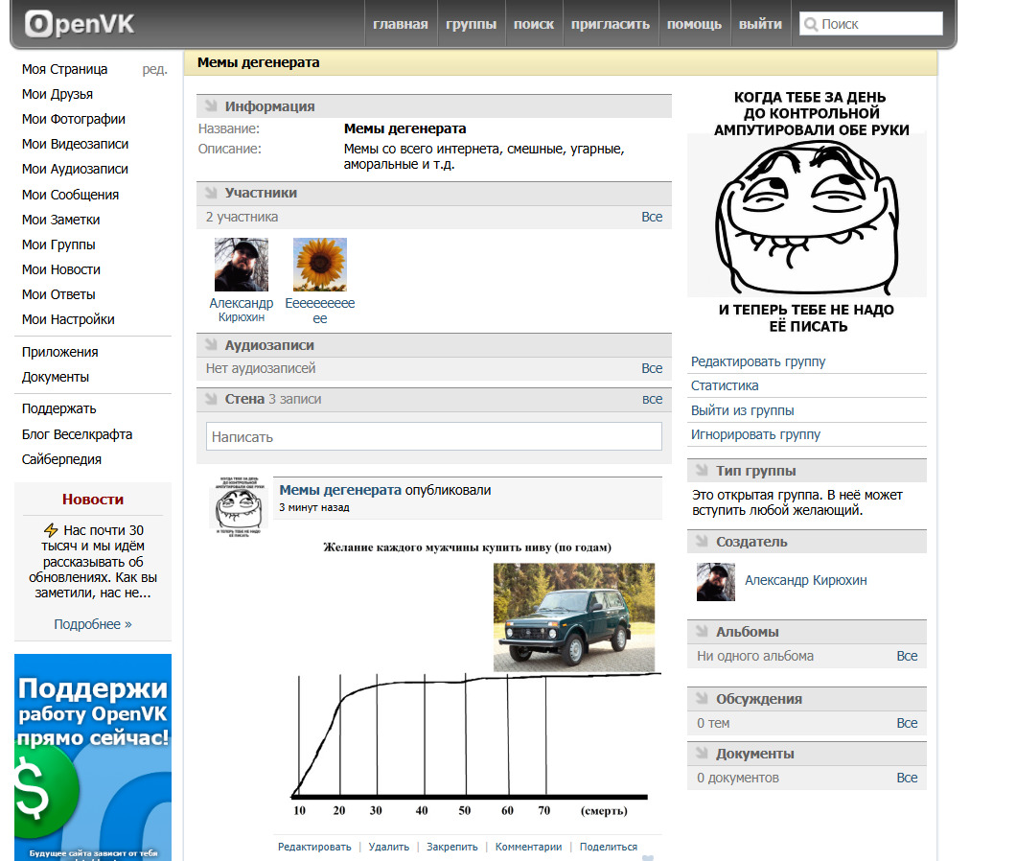Open Александр Кирюхин's avatar in Участники

(x=241, y=265)
